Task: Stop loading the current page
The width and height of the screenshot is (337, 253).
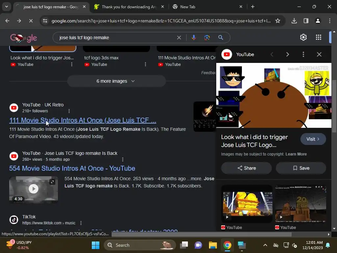Action: (31, 21)
